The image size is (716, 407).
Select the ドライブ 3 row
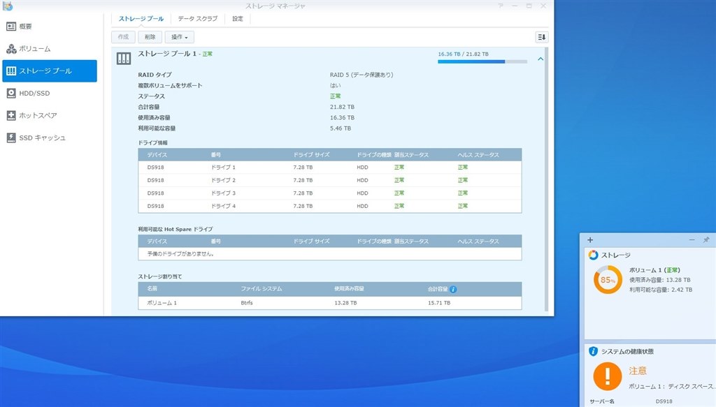(x=330, y=193)
